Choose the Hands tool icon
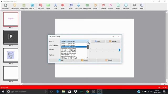This screenshot has width=168, height=94. (95, 6)
